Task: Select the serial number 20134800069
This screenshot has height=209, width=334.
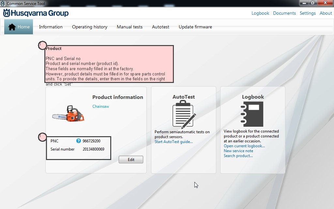Action: coord(94,149)
